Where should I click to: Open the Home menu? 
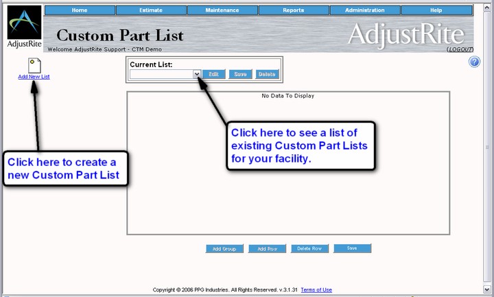click(80, 10)
